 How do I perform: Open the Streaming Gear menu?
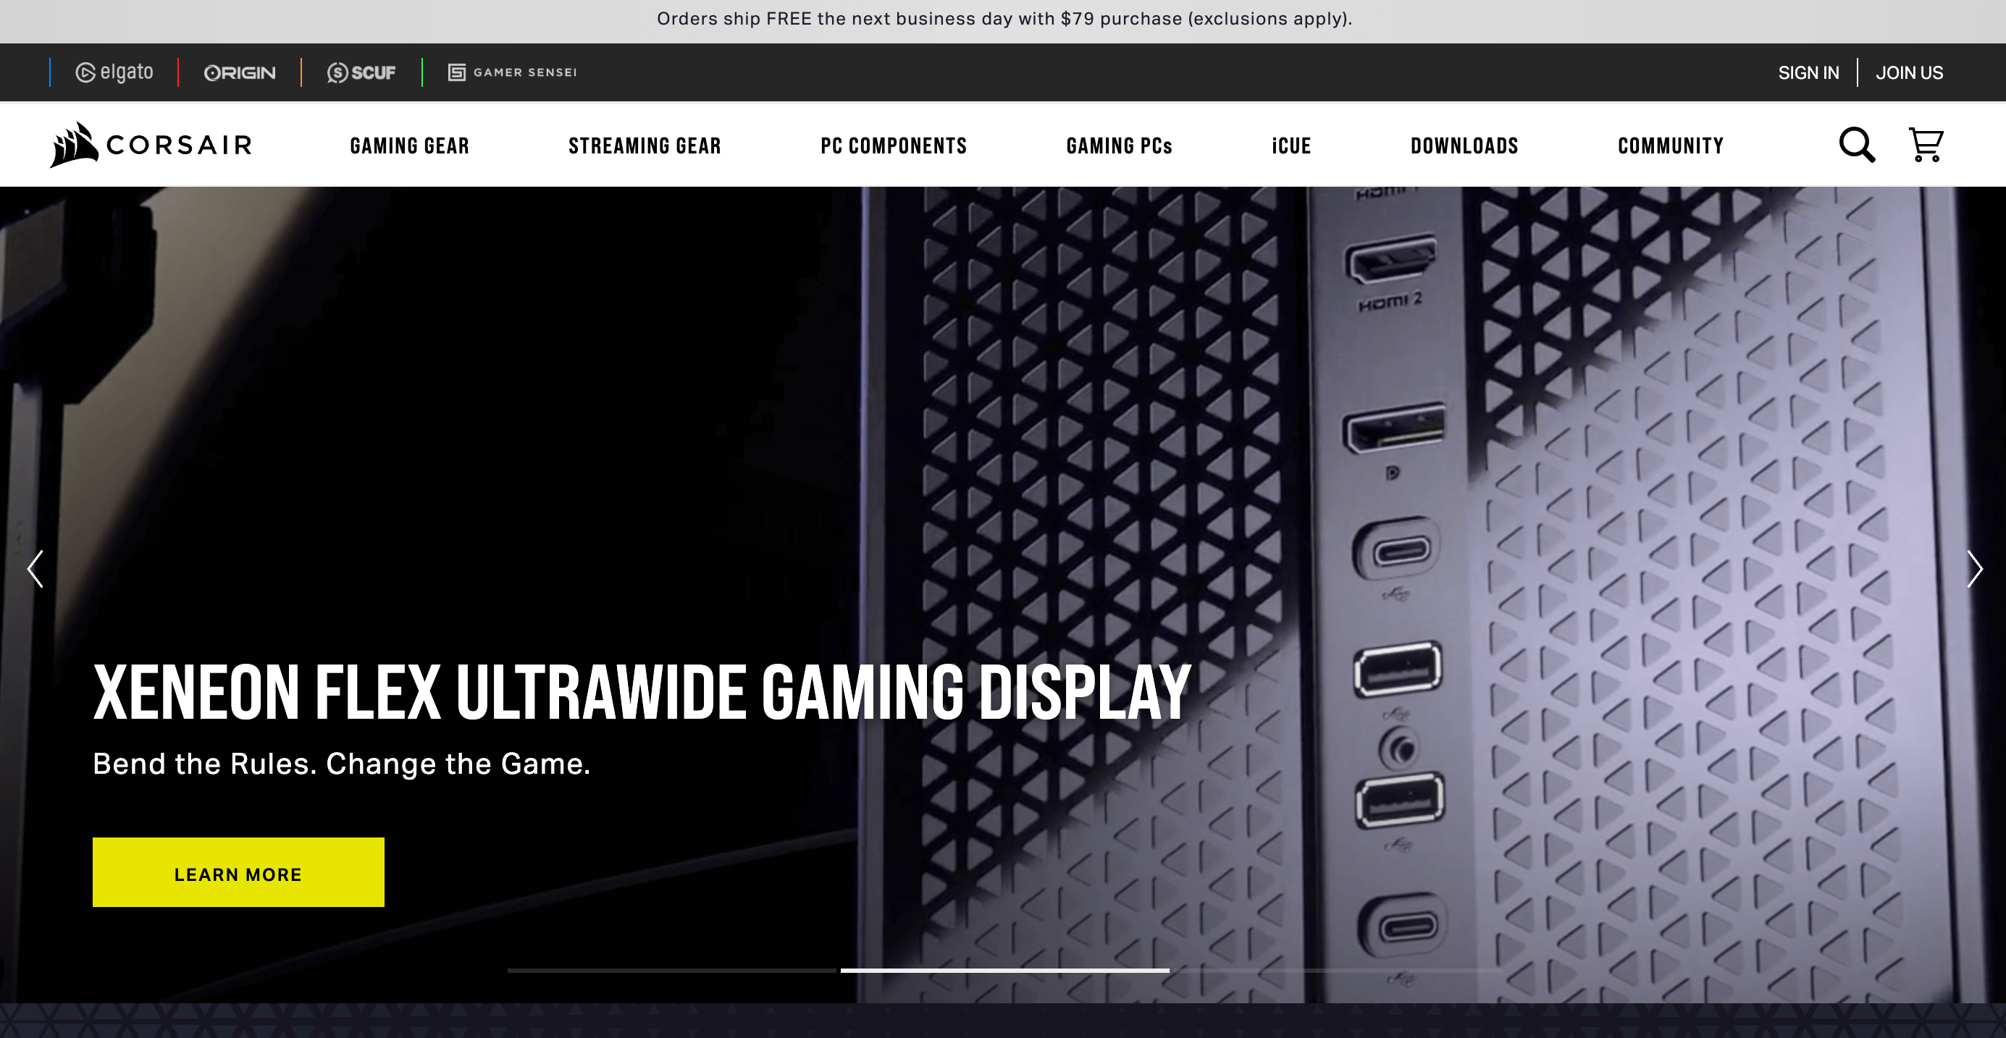click(645, 145)
